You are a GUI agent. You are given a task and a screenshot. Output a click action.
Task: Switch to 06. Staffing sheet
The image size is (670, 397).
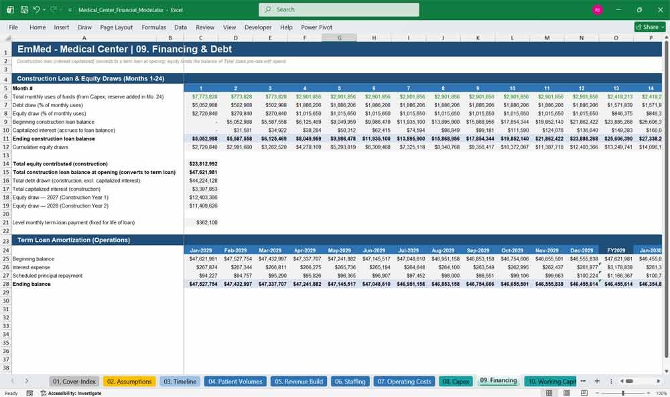(x=350, y=381)
